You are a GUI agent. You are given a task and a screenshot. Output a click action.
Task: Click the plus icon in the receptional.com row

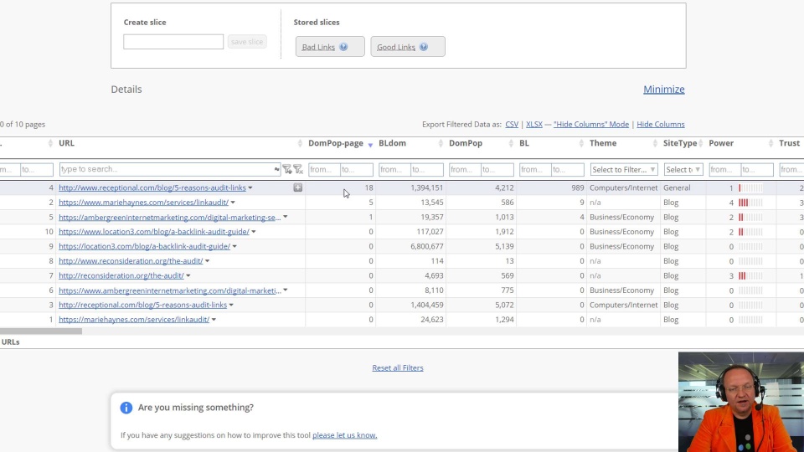[297, 187]
